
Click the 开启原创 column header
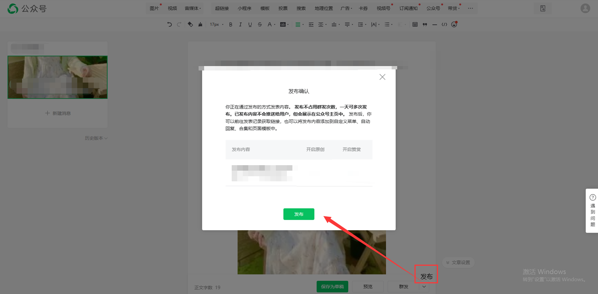(315, 149)
